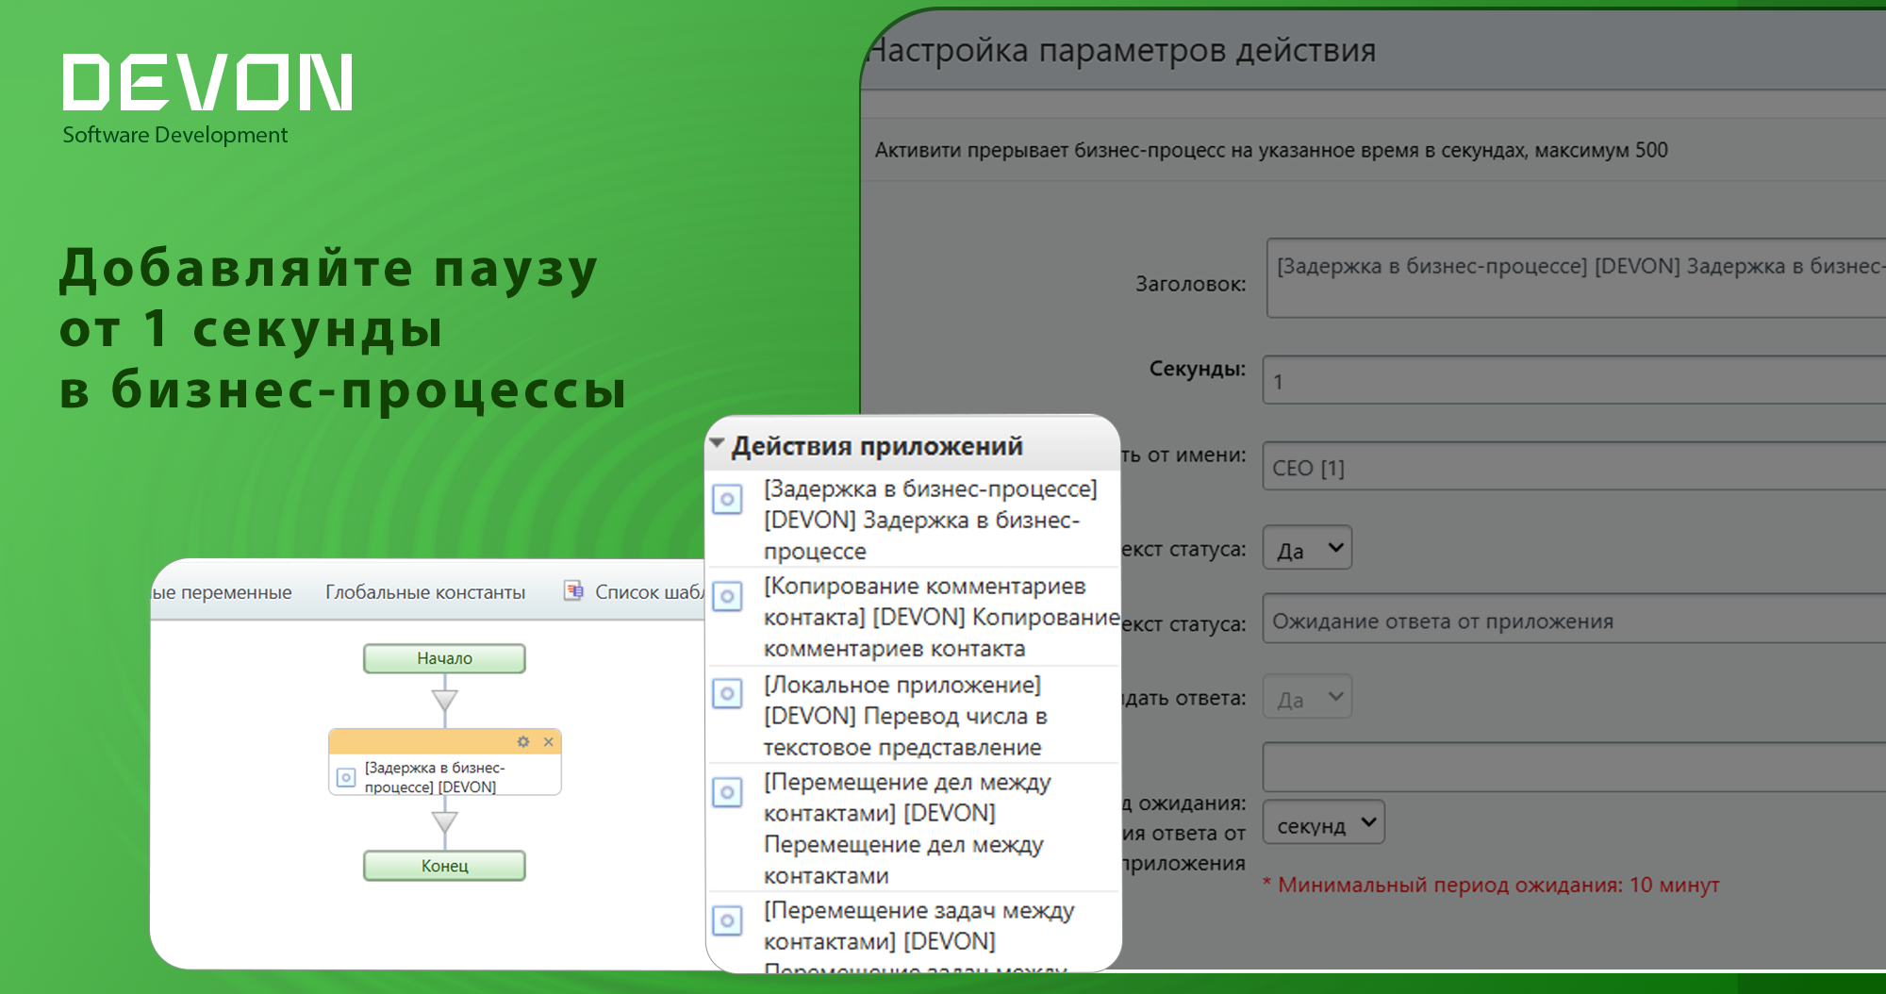This screenshot has width=1886, height=994.
Task: Click the icon beside Перемещение дел между контактами
Action: pos(727,792)
